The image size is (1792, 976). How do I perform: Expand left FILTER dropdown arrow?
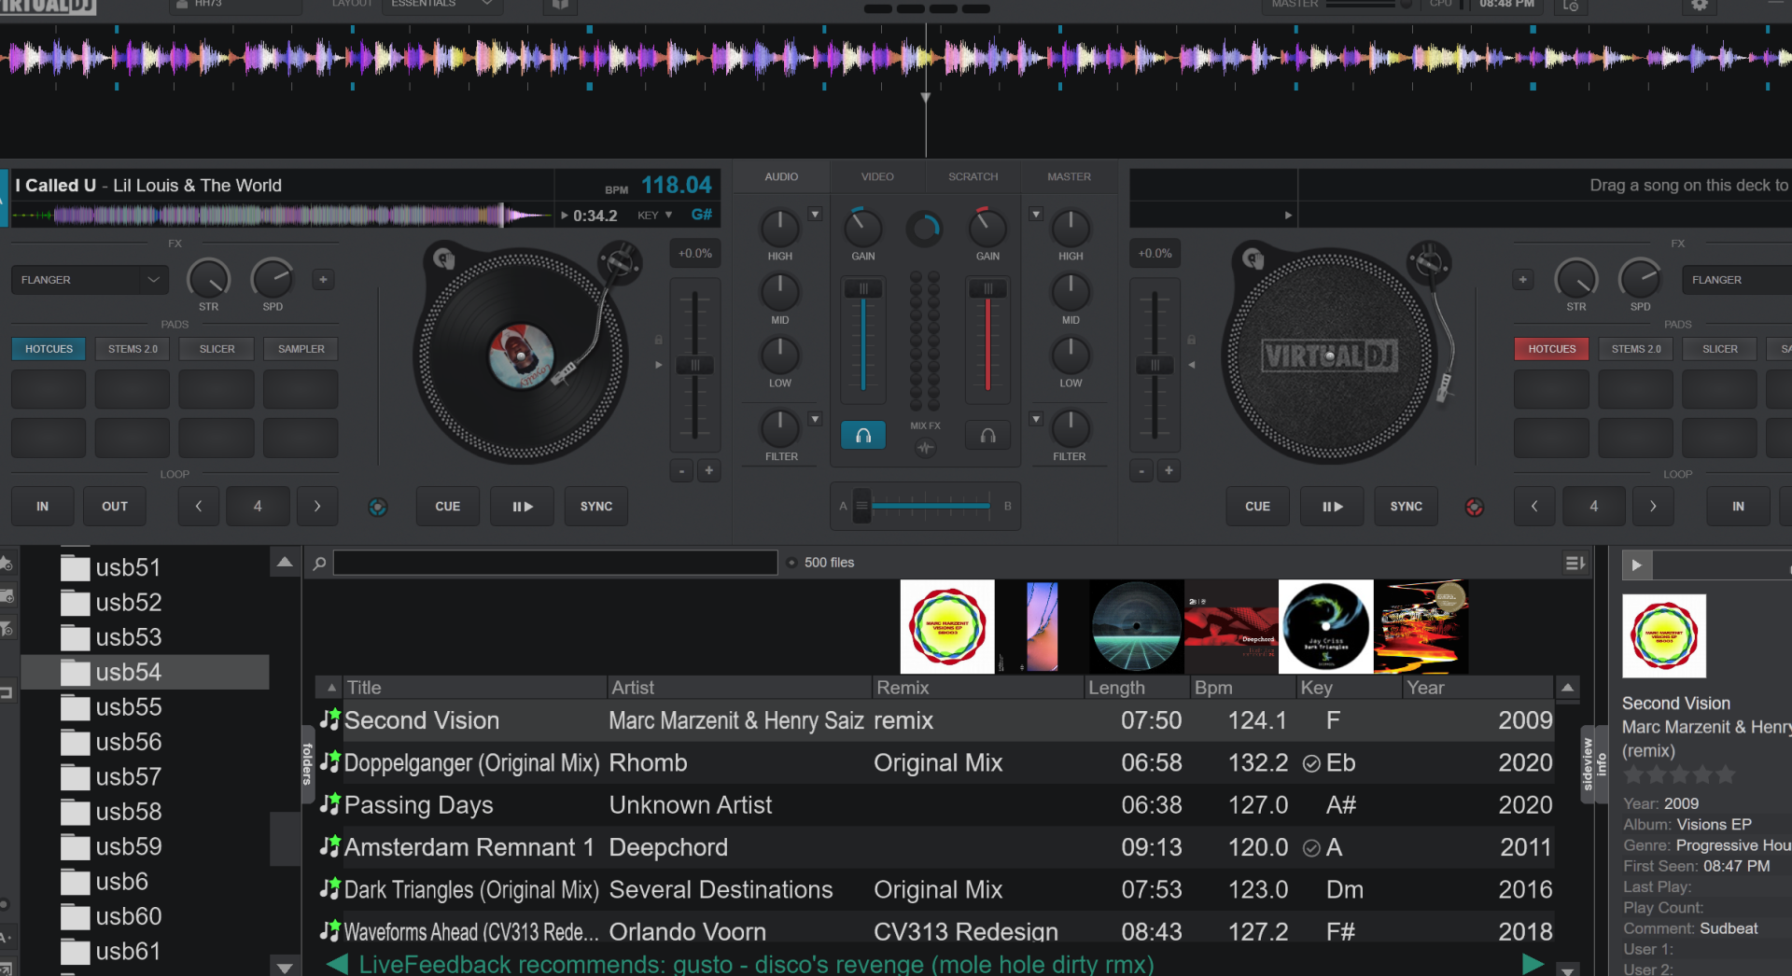tap(815, 420)
